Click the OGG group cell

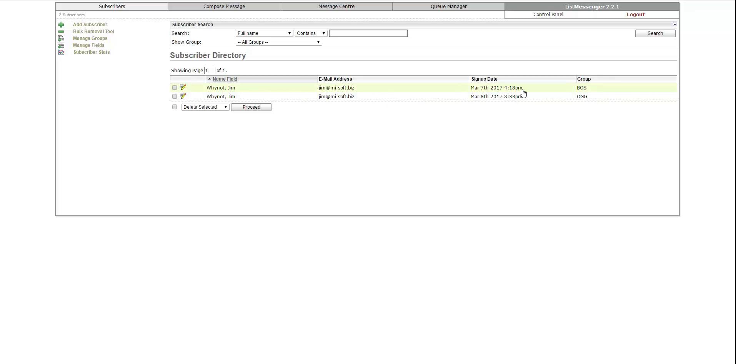[x=582, y=97]
